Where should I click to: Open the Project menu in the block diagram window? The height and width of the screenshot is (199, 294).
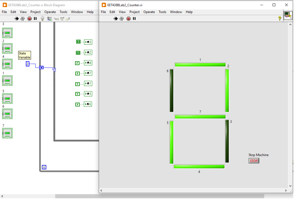pos(35,12)
